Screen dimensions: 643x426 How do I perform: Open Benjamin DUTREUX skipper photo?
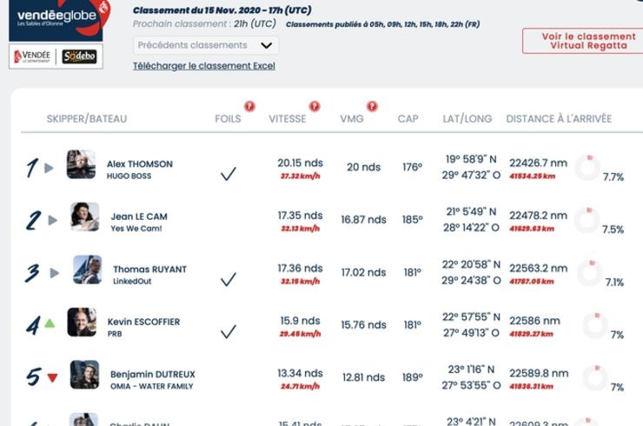point(84,375)
